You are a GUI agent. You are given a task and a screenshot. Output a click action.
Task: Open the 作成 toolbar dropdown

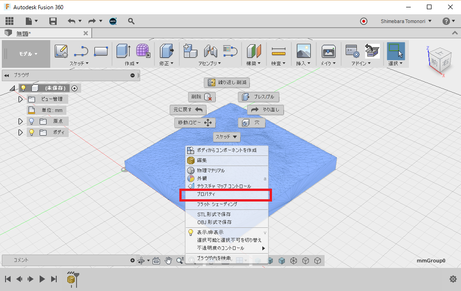pos(131,63)
